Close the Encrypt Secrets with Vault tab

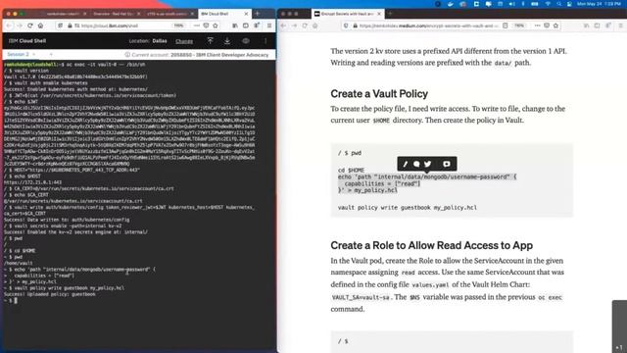(379, 14)
